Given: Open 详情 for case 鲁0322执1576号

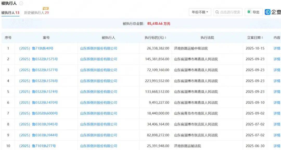Looking at the screenshot, I should point(277,81).
